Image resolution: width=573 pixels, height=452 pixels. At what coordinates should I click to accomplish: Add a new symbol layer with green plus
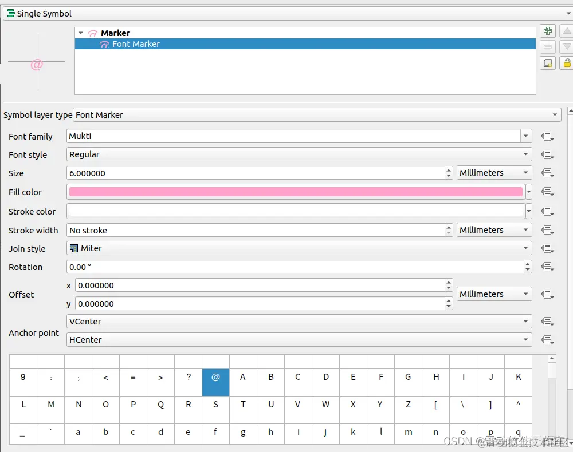tap(547, 31)
